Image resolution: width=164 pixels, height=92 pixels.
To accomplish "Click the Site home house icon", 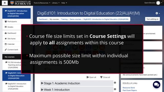I will click(6, 39).
